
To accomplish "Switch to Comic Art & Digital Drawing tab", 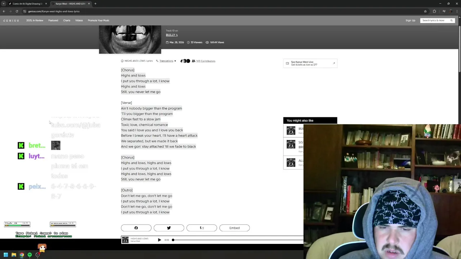I will click(27, 4).
